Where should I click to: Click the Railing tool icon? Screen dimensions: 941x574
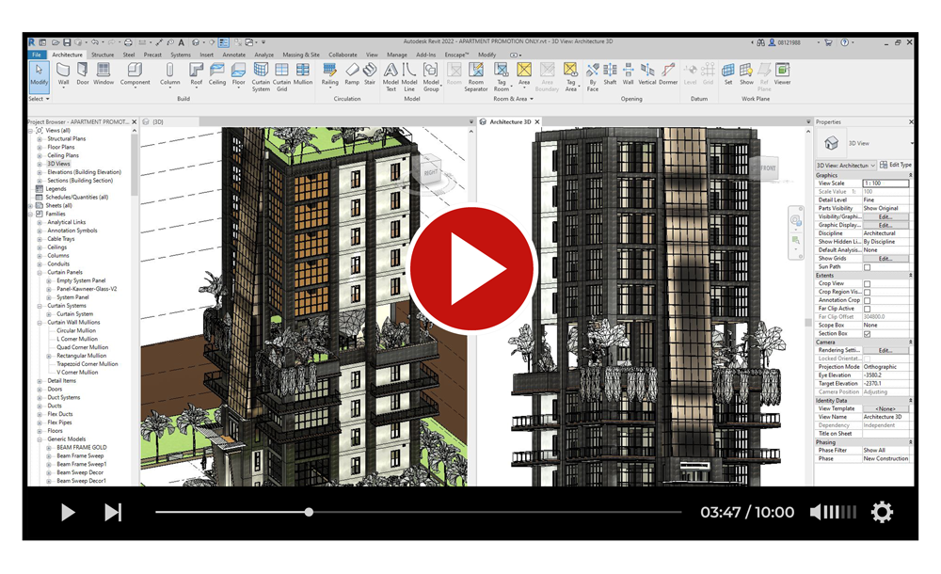coord(329,73)
